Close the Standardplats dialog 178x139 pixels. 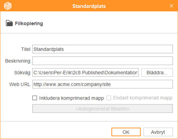pos(171,6)
